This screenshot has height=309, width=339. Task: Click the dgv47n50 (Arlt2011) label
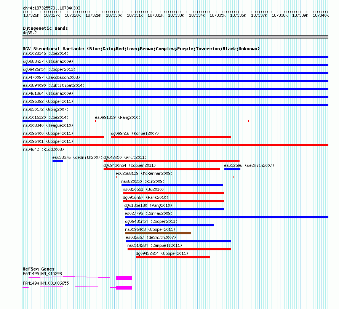[x=125, y=157]
